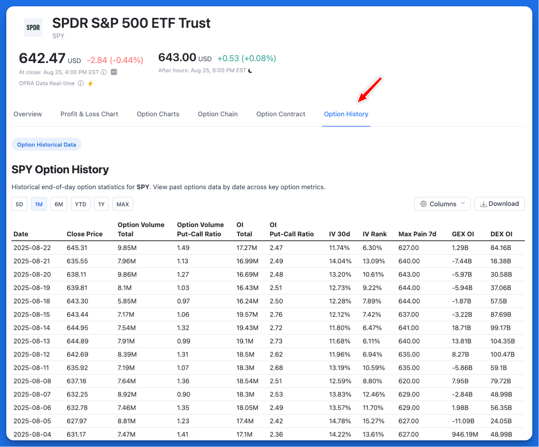Click IV Rank value 6.11%
This screenshot has height=447, width=539.
pos(371,341)
